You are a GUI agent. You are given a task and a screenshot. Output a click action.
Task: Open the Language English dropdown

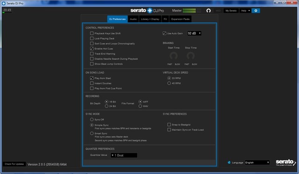click(257, 162)
